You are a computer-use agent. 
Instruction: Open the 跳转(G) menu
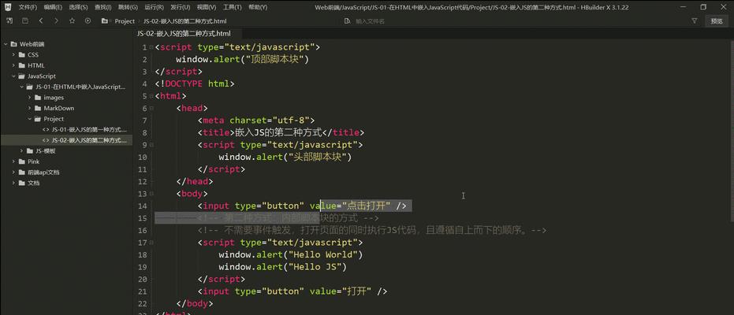pyautogui.click(x=128, y=7)
